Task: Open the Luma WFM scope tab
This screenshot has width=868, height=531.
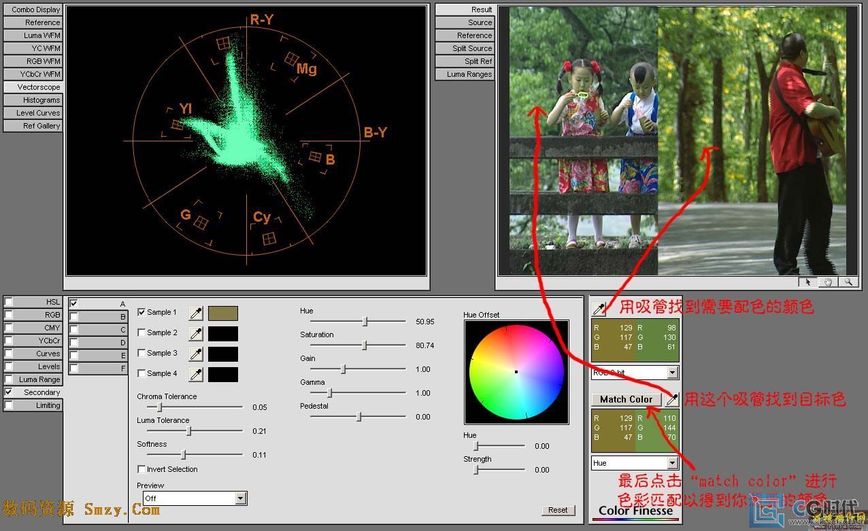Action: [33, 35]
